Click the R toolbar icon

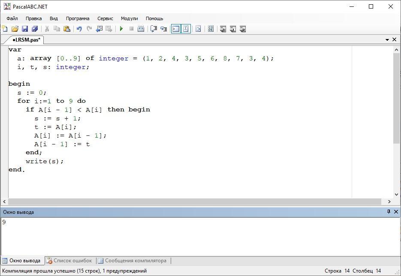coord(243,29)
